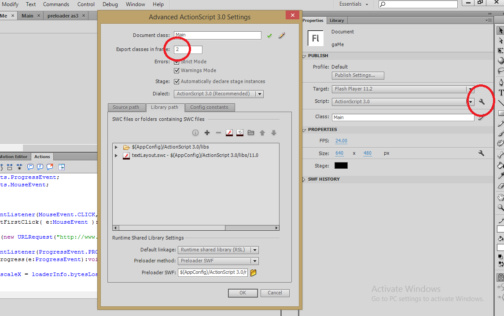Click the Export classes in frame field
Image resolution: width=504 pixels, height=316 pixels.
point(188,50)
